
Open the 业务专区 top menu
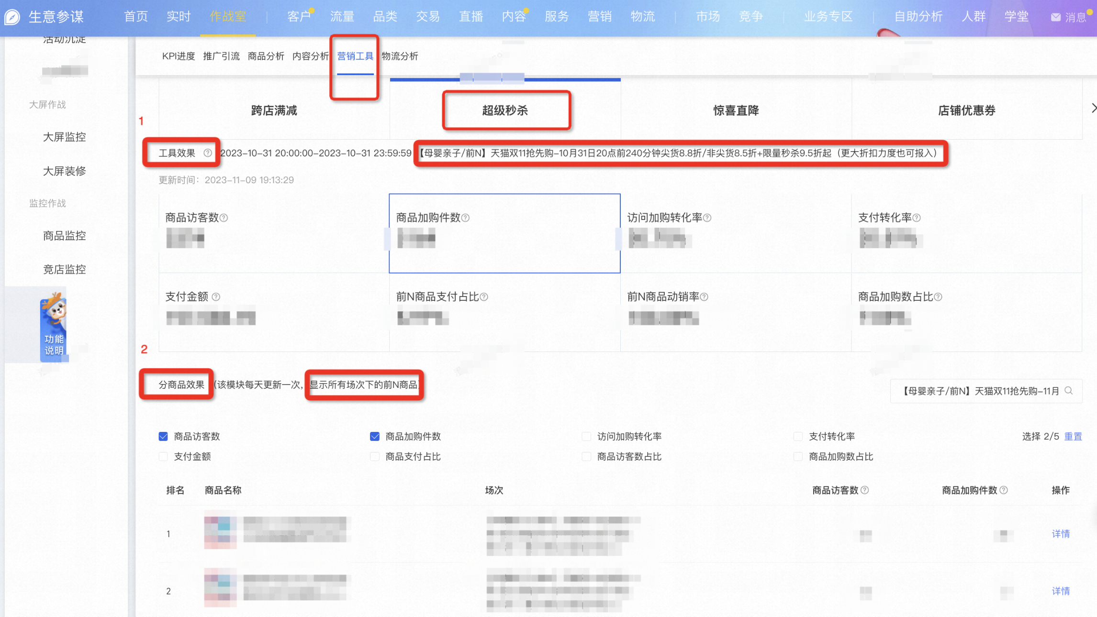tap(828, 17)
